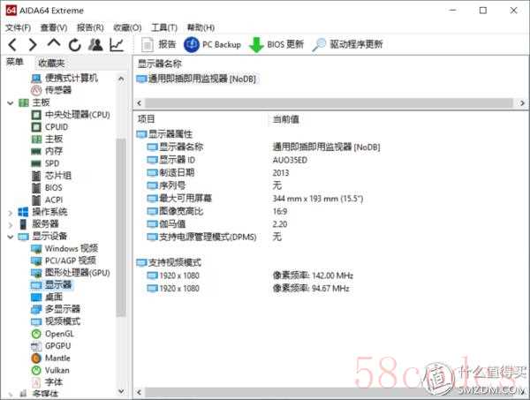Open the 文件(F) menu
This screenshot has width=530, height=400.
click(19, 27)
